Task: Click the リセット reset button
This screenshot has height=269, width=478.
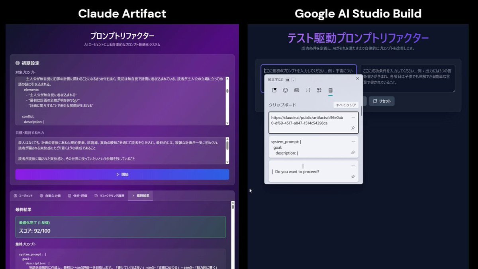Action: 382,101
